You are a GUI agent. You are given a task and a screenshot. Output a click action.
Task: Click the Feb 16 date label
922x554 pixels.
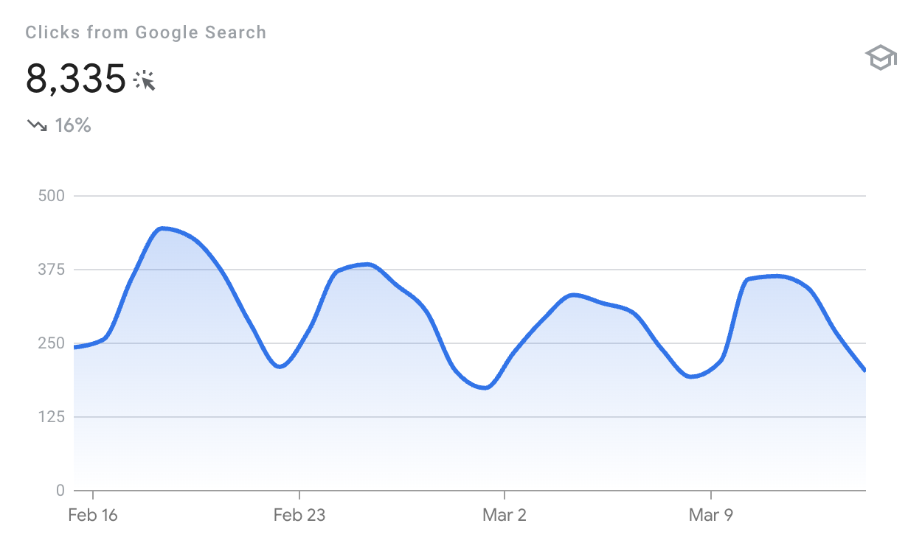coord(93,515)
